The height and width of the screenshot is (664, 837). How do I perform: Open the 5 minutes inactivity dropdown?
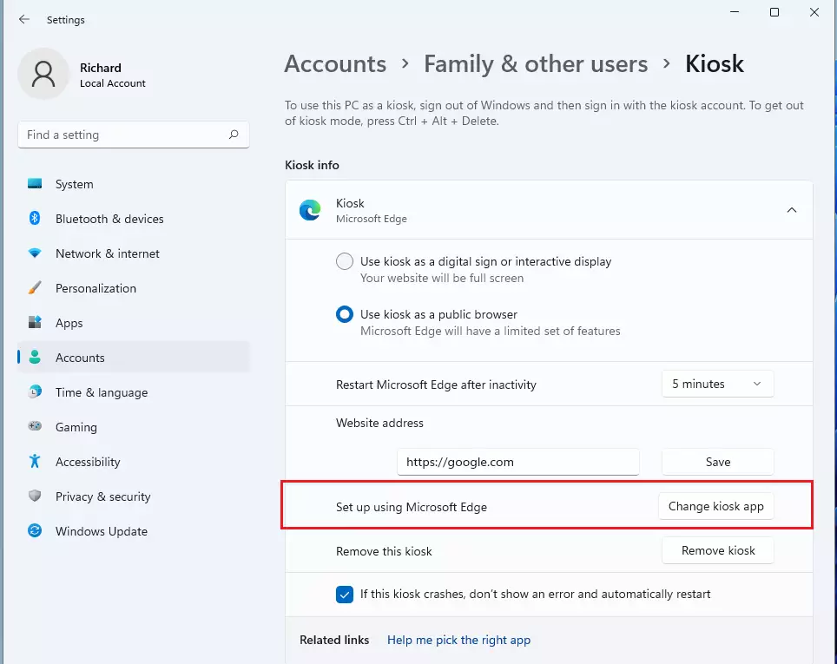pos(717,384)
